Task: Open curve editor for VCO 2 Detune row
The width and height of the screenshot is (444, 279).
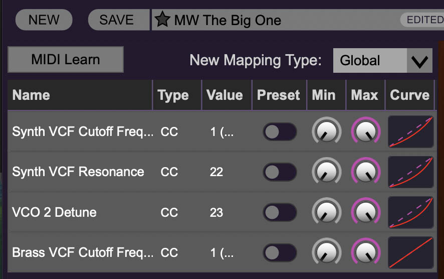Action: 410,212
